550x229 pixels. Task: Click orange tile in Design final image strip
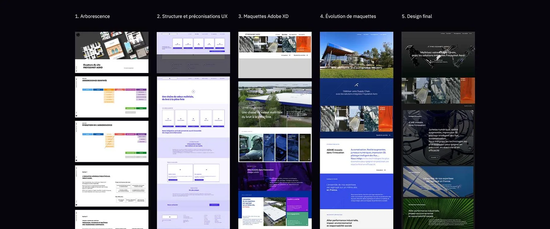click(468, 90)
